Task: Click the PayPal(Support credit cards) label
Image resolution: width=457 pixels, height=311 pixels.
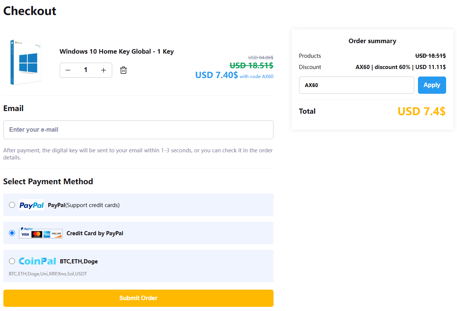Action: tap(84, 205)
